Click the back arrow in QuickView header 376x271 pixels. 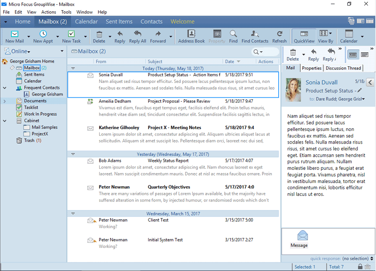pyautogui.click(x=370, y=82)
